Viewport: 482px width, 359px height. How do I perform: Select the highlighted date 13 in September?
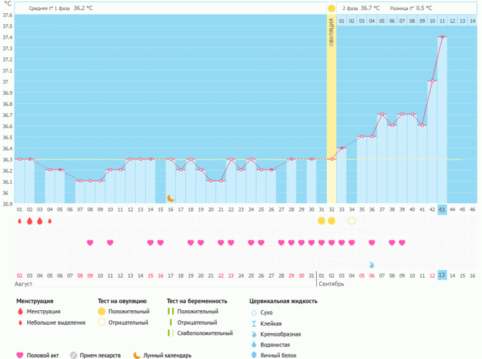[x=442, y=276]
